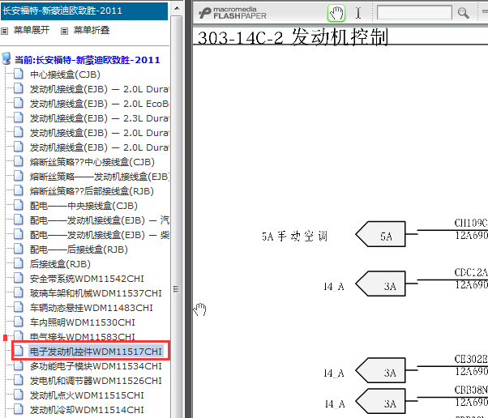Viewport: 488px width, 418px height.
Task: Click the page icon beside 安全带系统WDM11542CHI
Action: click(x=19, y=279)
